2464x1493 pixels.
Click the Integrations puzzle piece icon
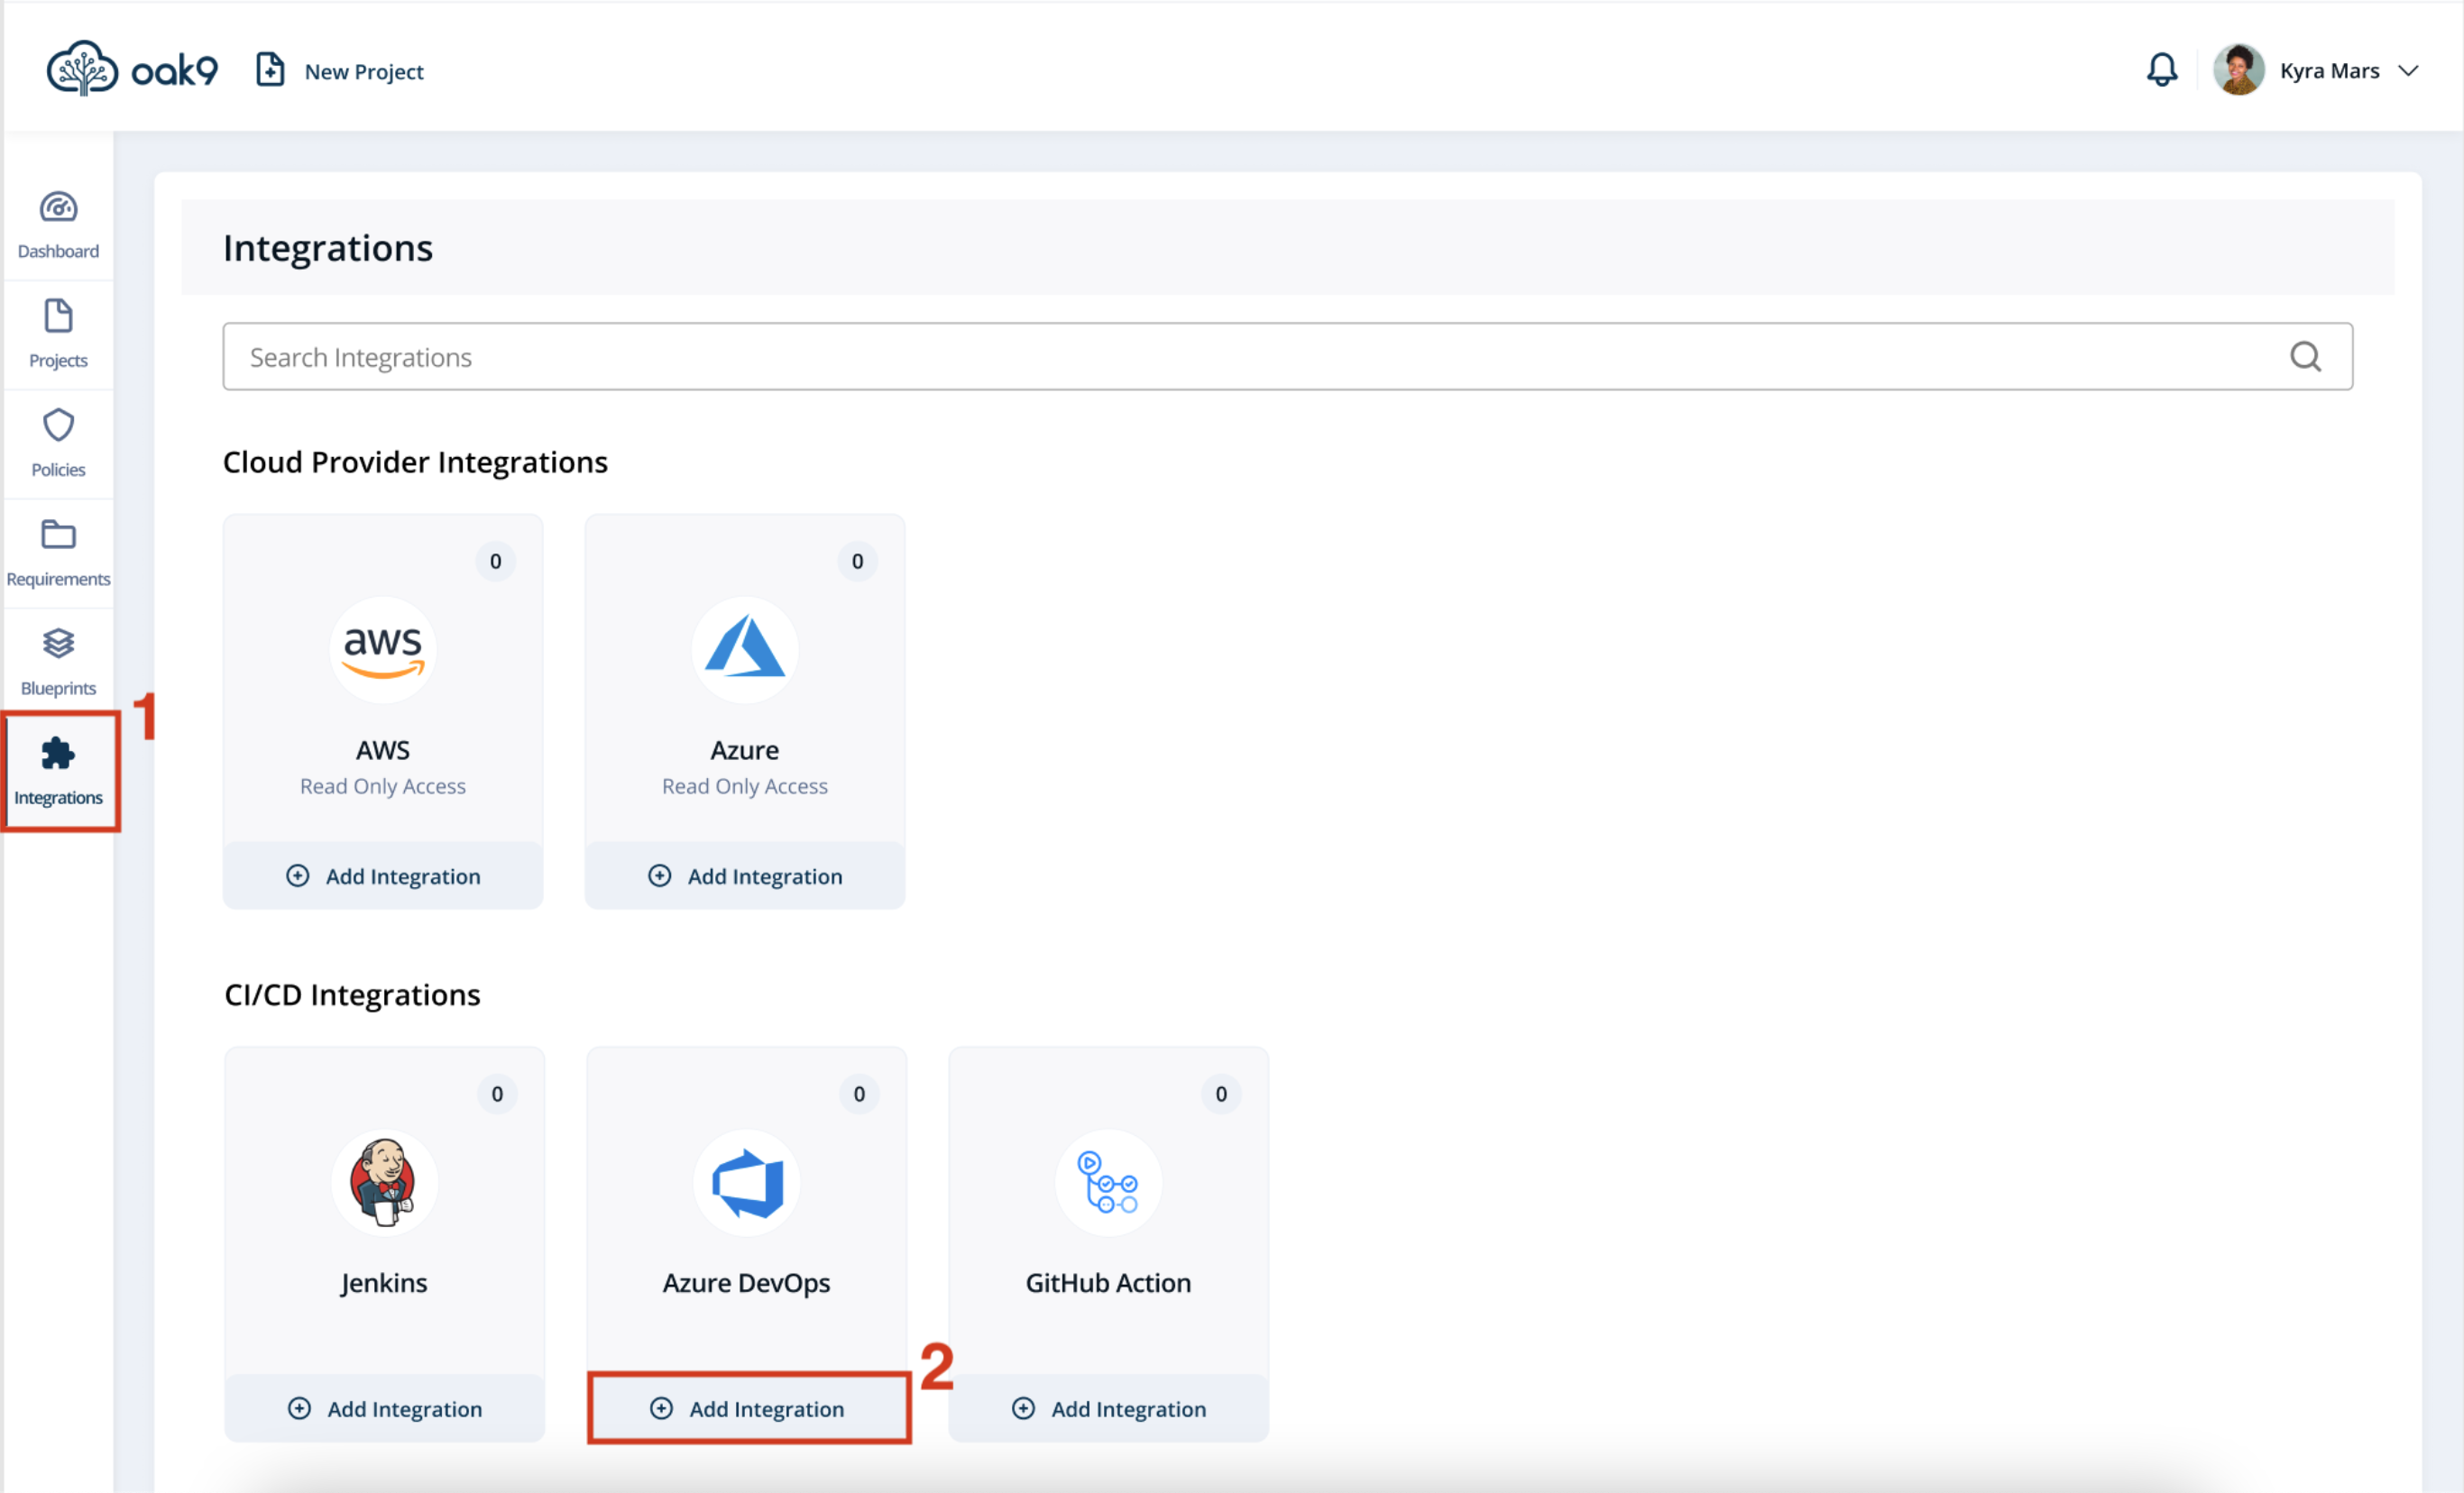tap(58, 753)
